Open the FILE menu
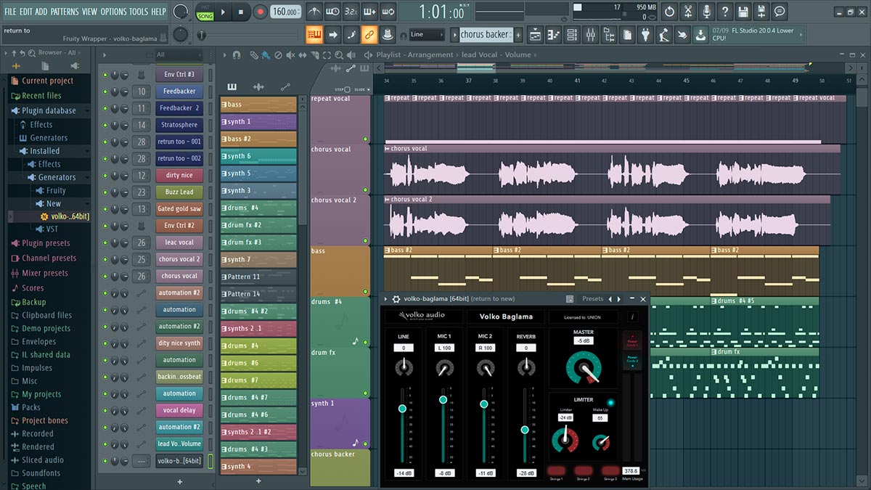This screenshot has width=871, height=490. (10, 12)
